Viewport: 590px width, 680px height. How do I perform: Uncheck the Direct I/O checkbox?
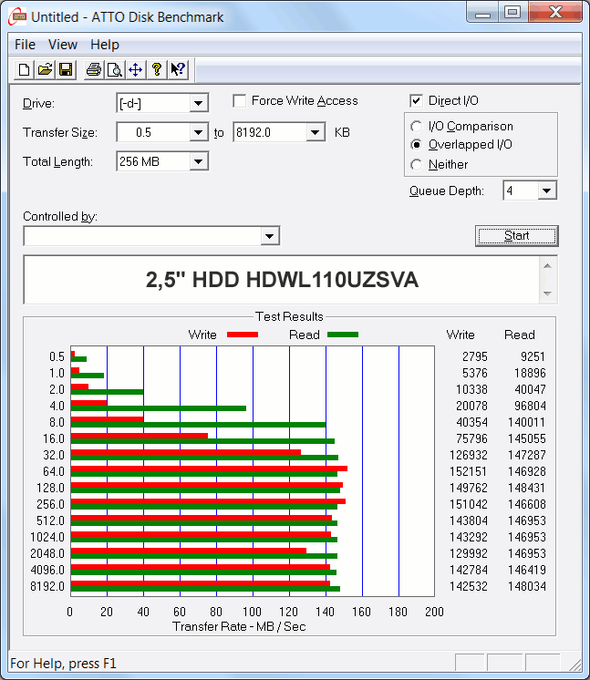pyautogui.click(x=416, y=101)
